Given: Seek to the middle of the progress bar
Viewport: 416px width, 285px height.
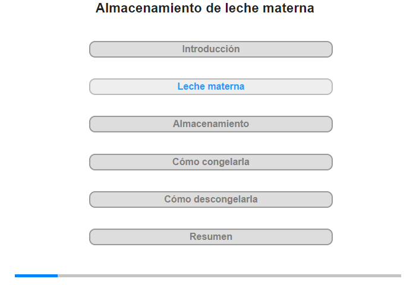Looking at the screenshot, I should pos(208,275).
